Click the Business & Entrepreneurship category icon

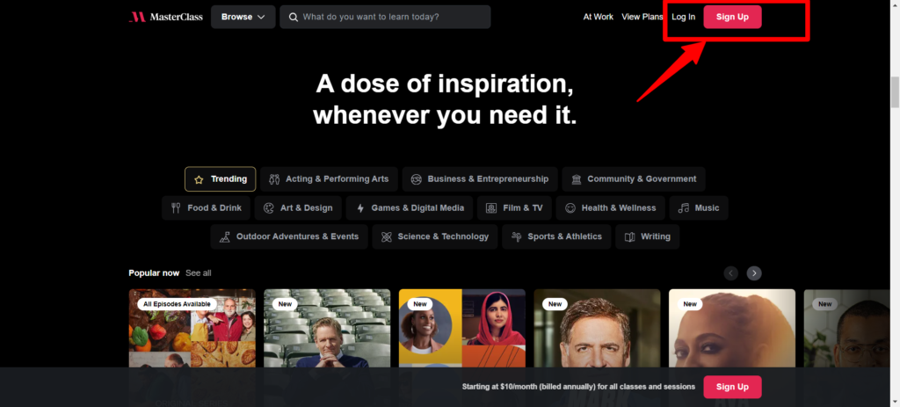[416, 179]
